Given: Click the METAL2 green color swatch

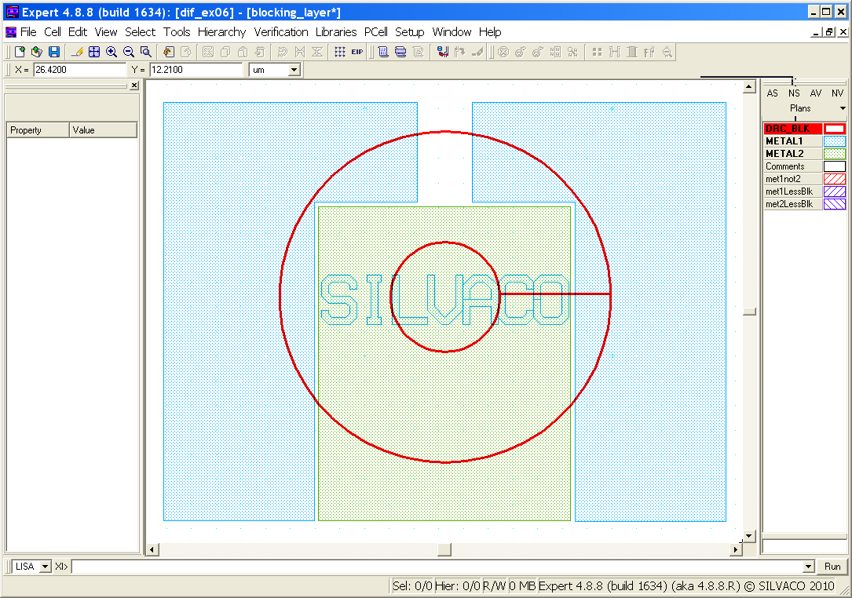Looking at the screenshot, I should pyautogui.click(x=834, y=154).
